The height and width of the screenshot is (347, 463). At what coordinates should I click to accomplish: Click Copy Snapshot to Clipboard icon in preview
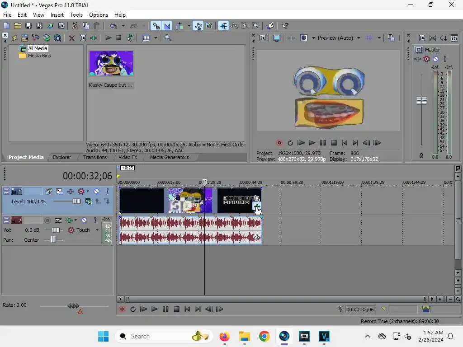coord(391,38)
